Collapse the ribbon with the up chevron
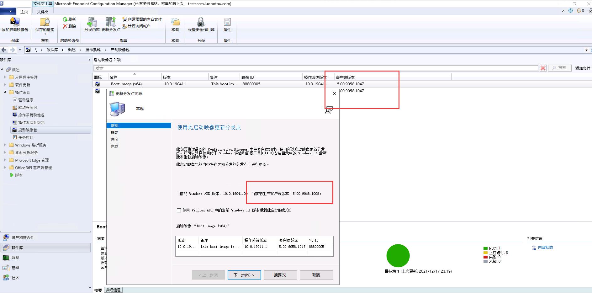 (x=563, y=11)
